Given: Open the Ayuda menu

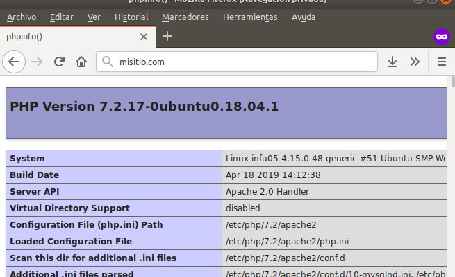Looking at the screenshot, I should 304,17.
